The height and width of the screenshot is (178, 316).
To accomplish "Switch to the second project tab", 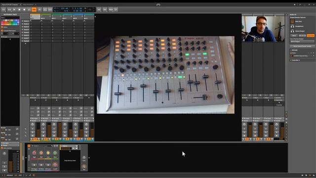I will (x=29, y=4).
